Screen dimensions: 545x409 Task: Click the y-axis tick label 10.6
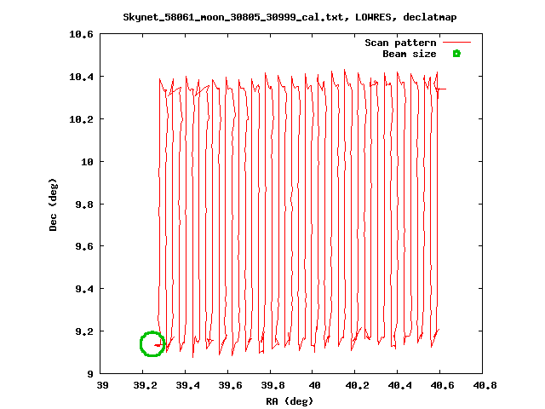pos(82,34)
